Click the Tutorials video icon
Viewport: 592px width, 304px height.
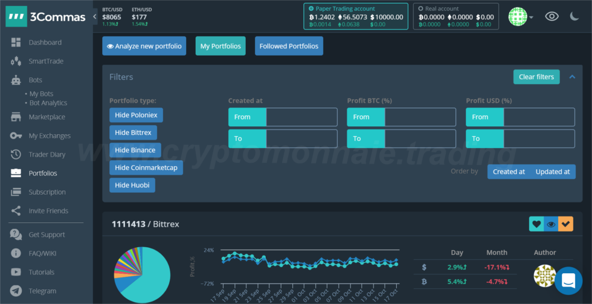coord(16,272)
